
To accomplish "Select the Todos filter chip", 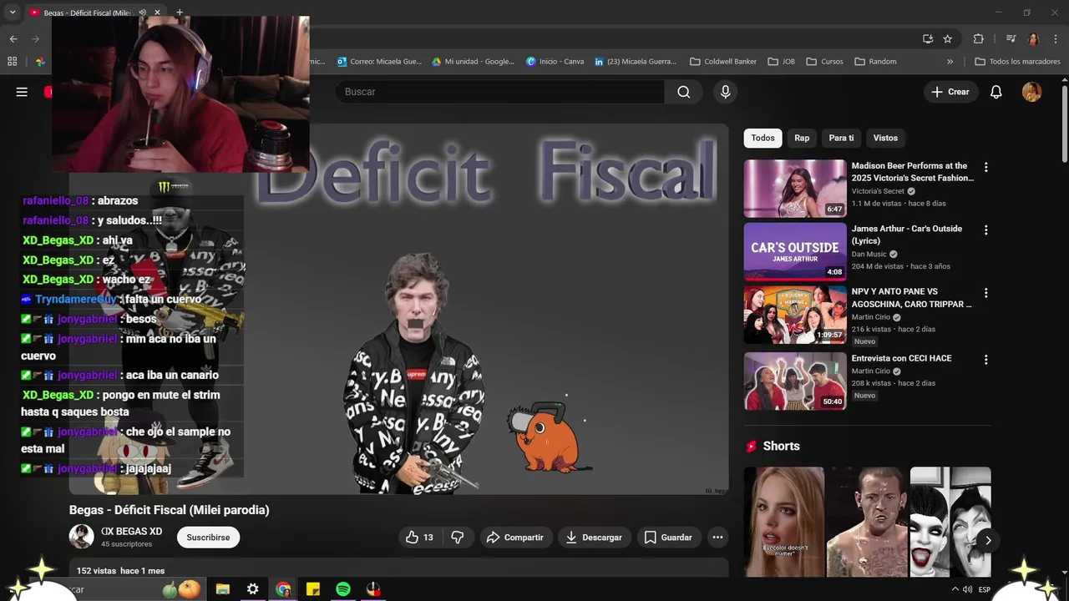I will click(762, 138).
